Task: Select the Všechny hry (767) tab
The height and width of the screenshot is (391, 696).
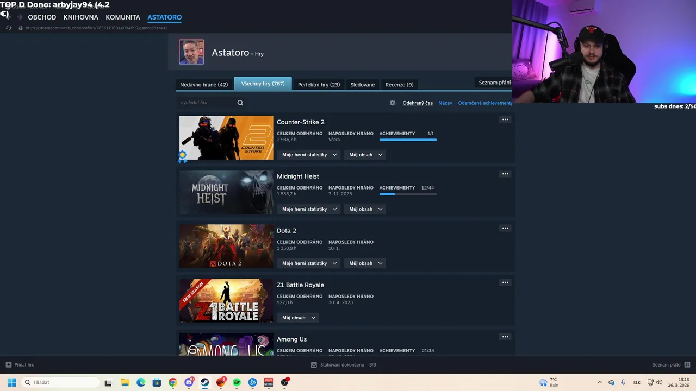Action: click(263, 84)
